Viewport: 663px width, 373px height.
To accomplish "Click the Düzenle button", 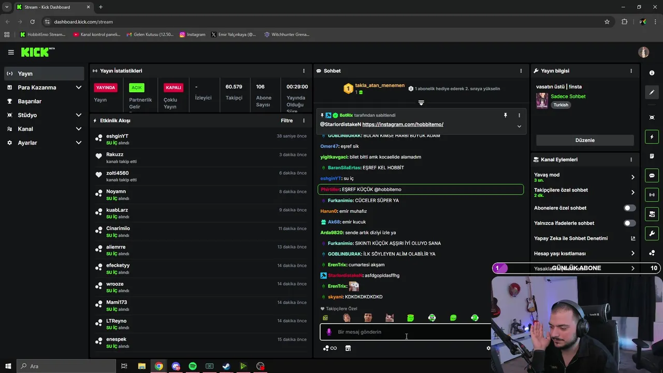I will (x=585, y=140).
